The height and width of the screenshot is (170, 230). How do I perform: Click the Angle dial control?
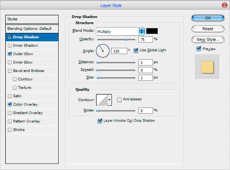[x=103, y=51]
